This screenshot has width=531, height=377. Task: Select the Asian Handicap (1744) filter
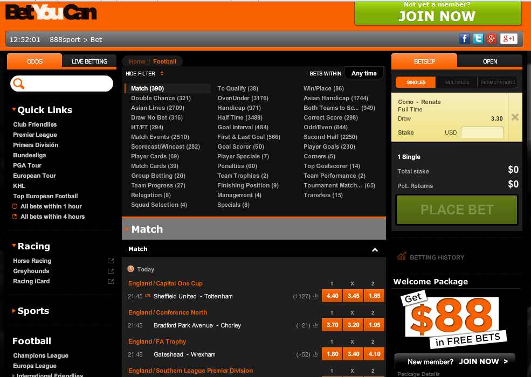tap(336, 98)
